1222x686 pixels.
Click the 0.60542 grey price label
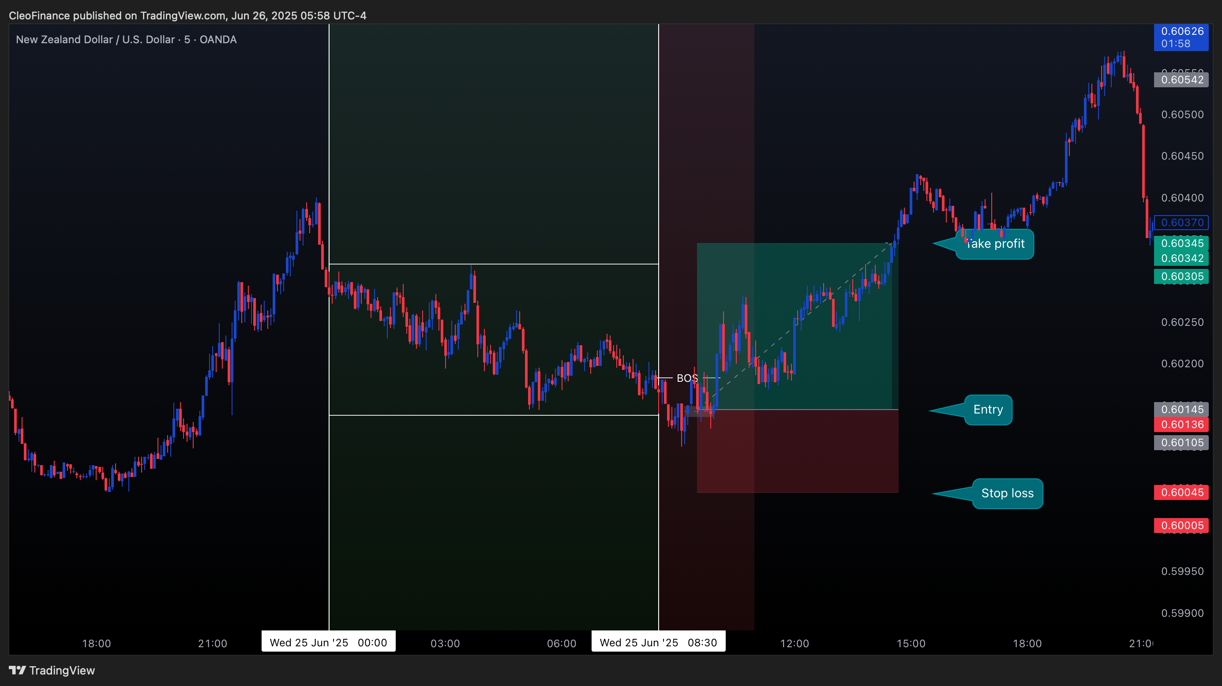point(1181,80)
